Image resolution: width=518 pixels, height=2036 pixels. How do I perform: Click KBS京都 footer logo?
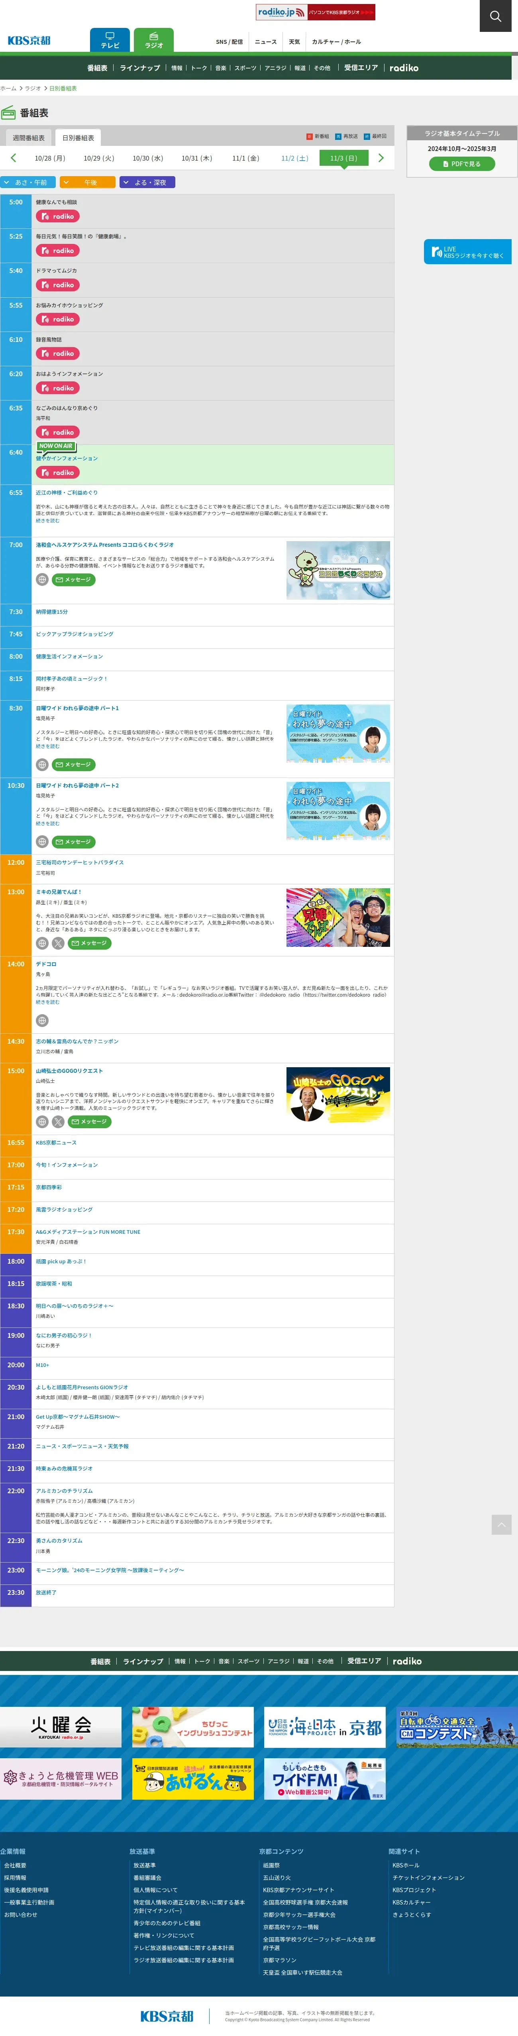click(x=167, y=2016)
